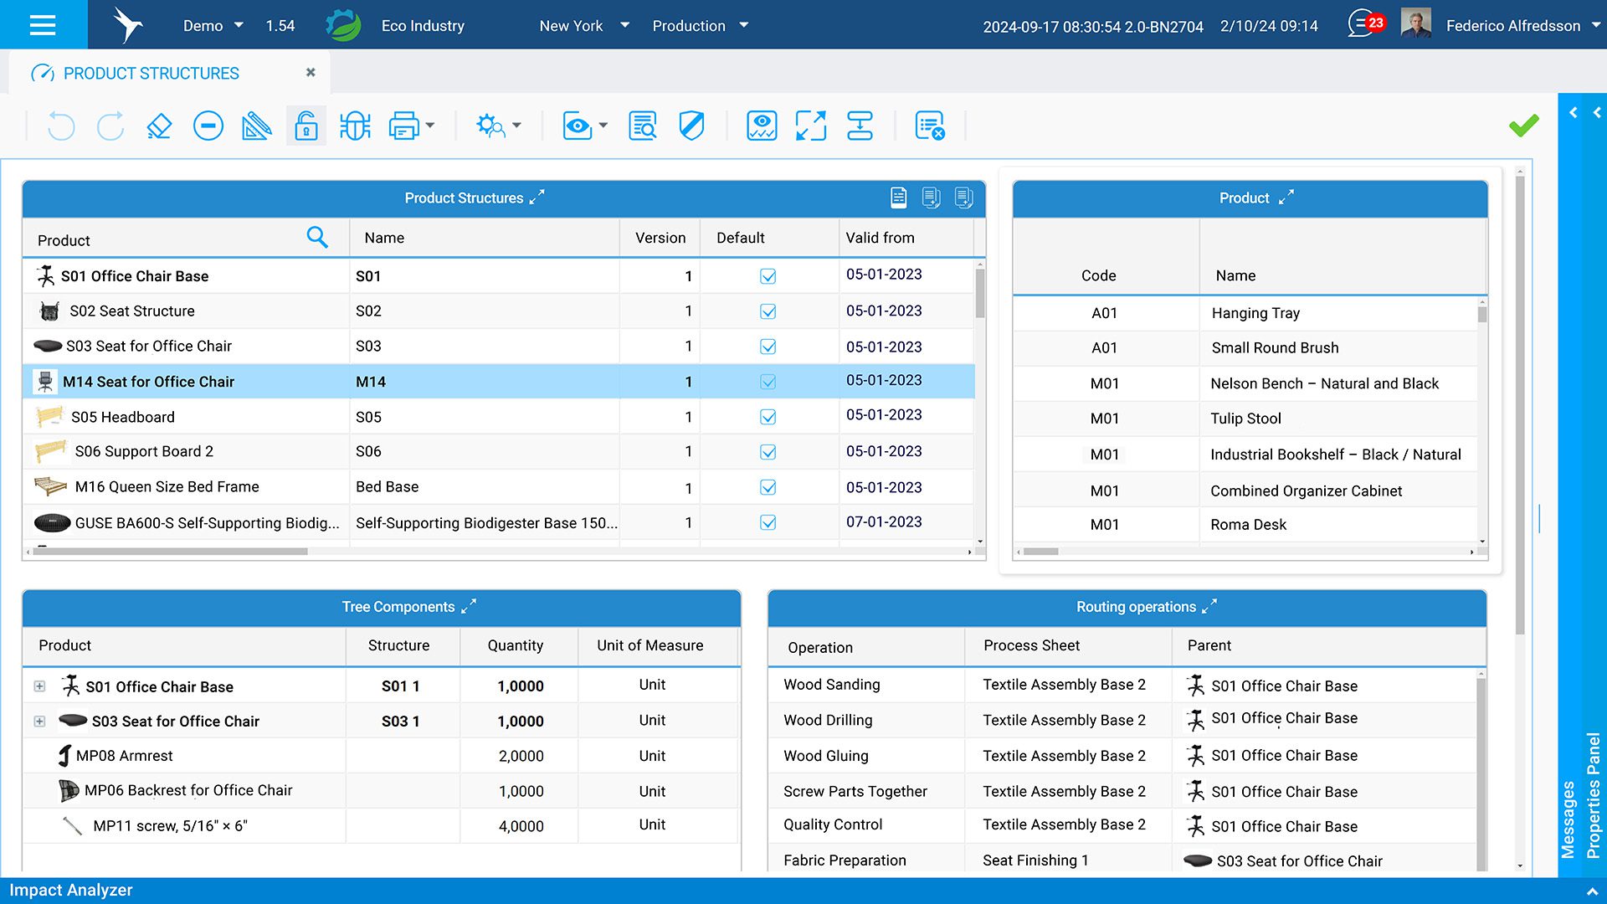Expand S01 Office Chair Base tree node
The width and height of the screenshot is (1607, 904).
39,686
